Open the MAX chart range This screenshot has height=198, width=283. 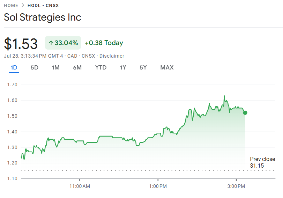(167, 67)
